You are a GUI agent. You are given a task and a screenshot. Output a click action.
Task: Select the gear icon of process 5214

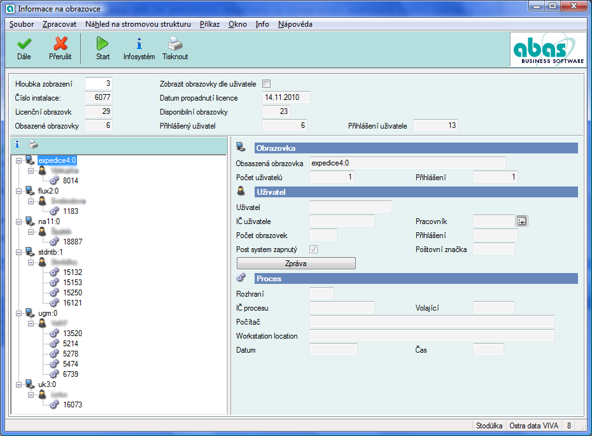(54, 344)
